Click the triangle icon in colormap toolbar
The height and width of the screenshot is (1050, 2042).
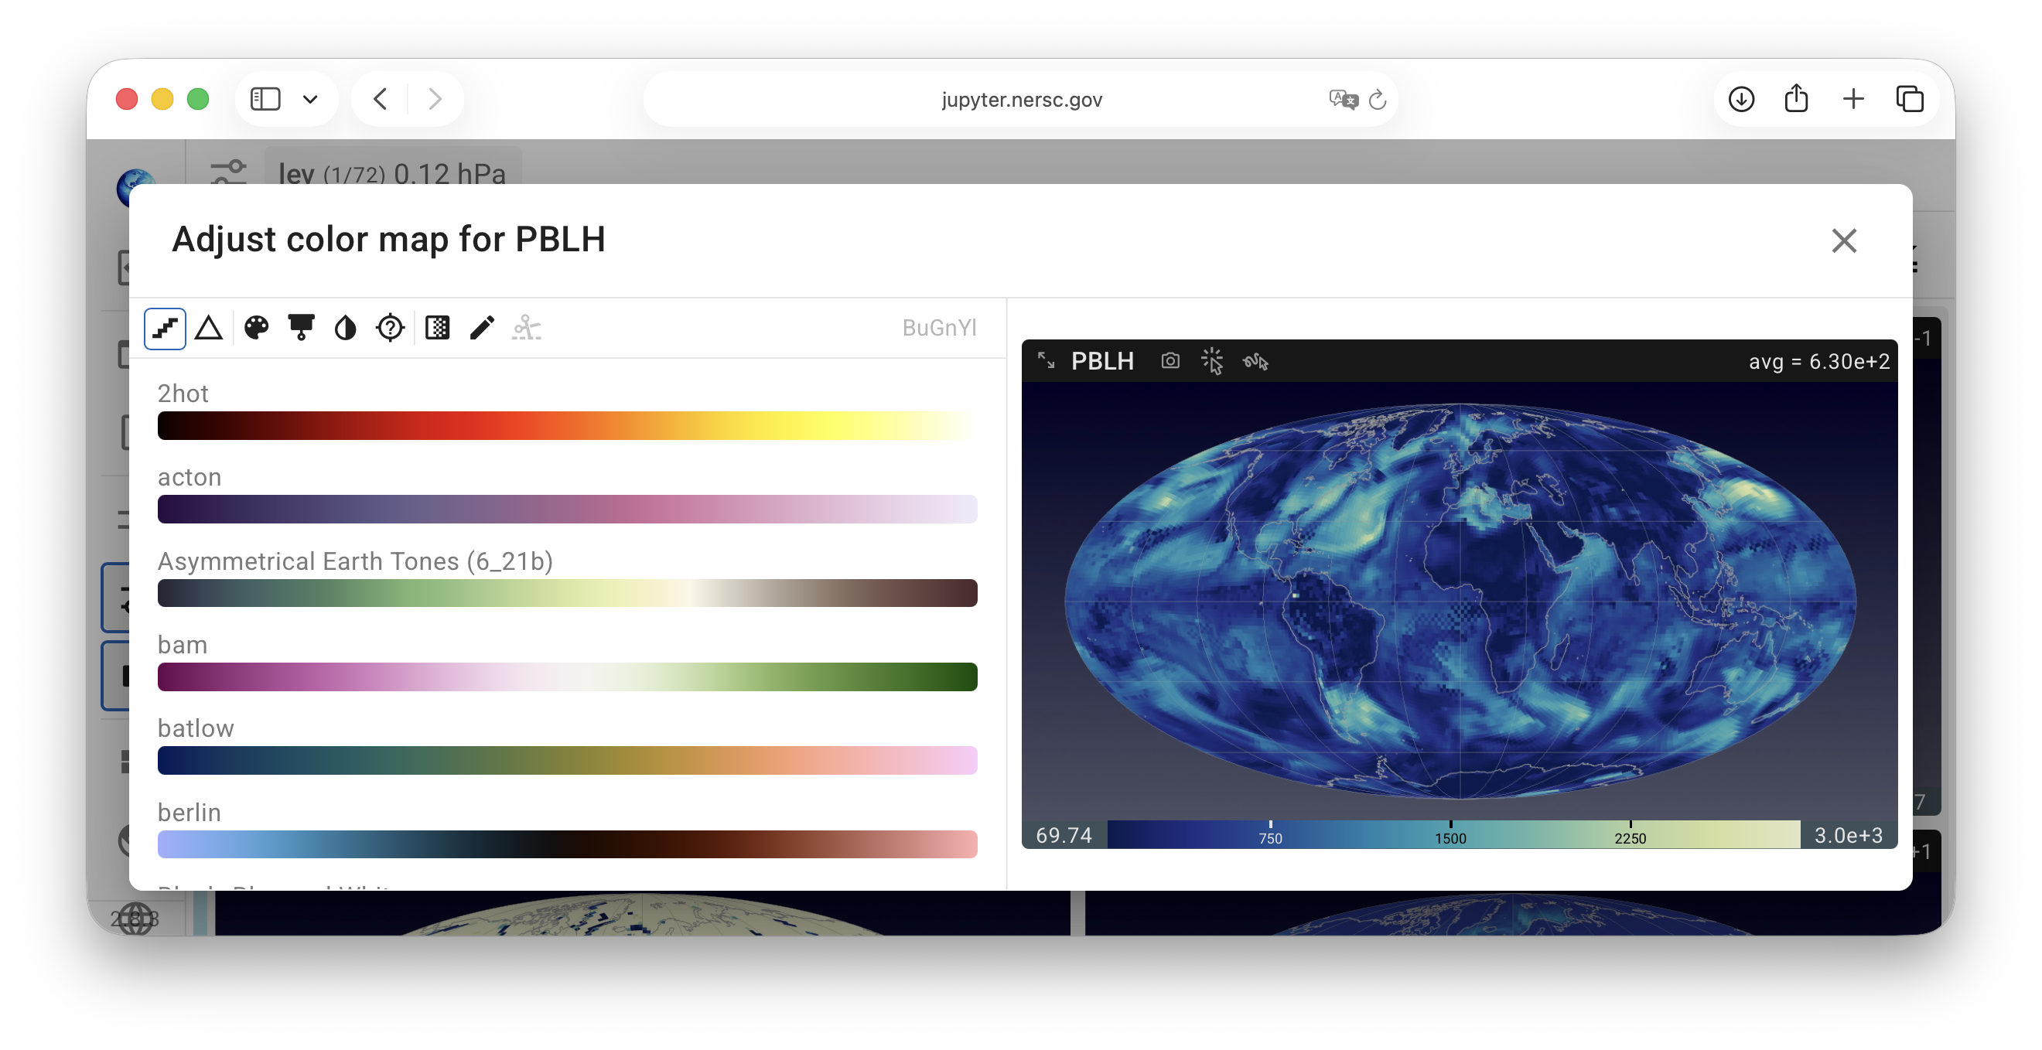pos(209,328)
